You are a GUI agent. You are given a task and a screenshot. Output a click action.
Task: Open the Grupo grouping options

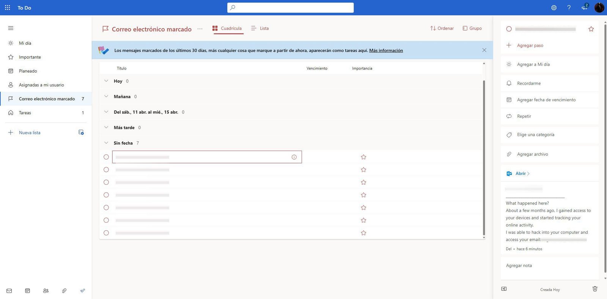pyautogui.click(x=472, y=28)
